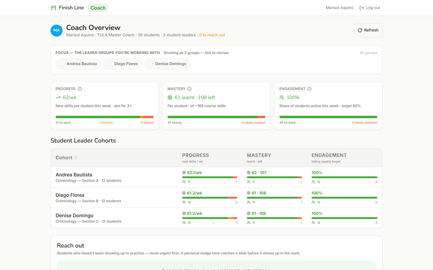
Task: Click the Student Leader Cohorts heading
Action: 83,141
